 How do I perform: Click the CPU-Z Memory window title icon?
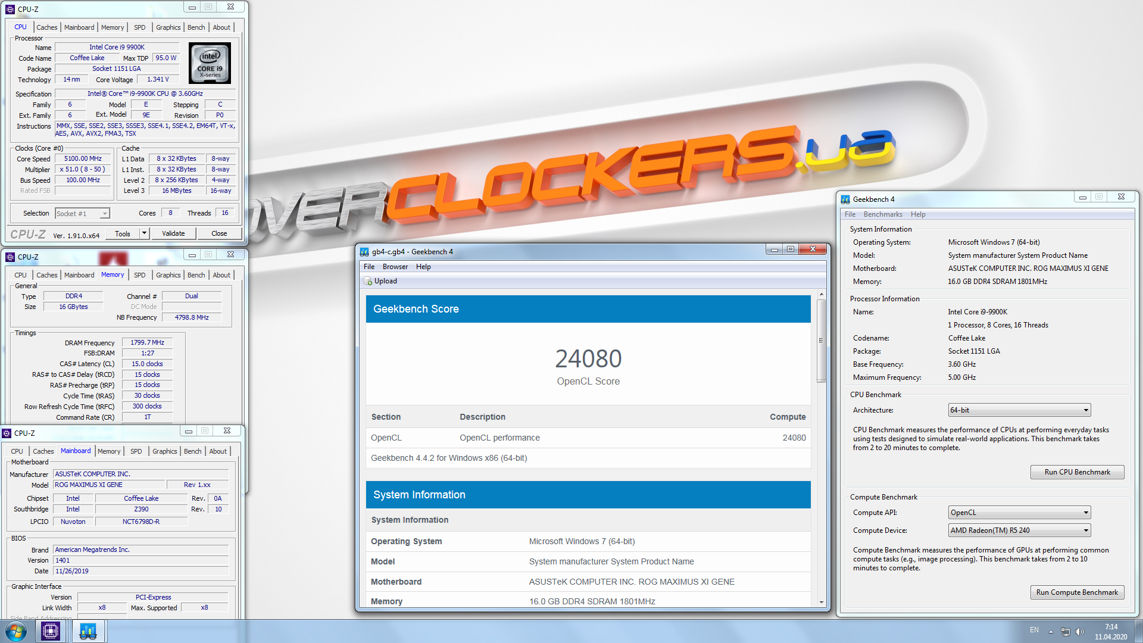pyautogui.click(x=10, y=257)
